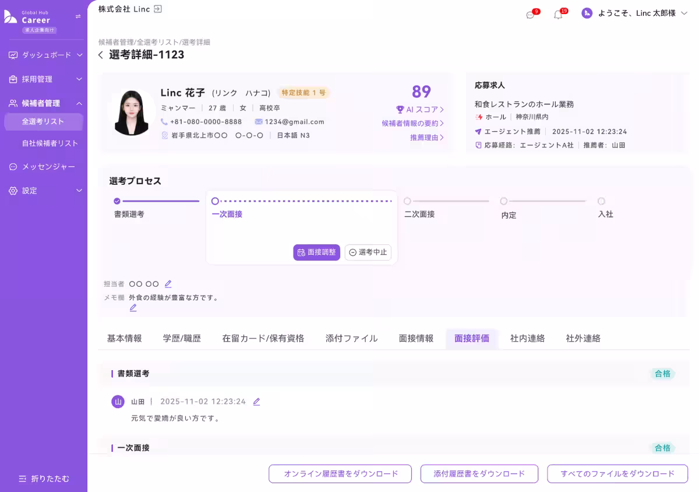Switch to the 添付ファイル tab

click(x=351, y=338)
